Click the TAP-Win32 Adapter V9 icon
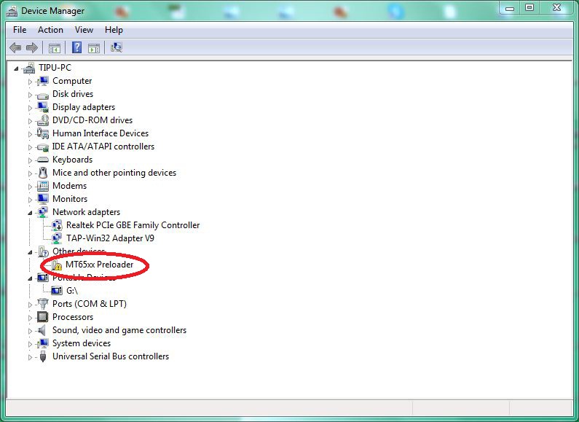 pyautogui.click(x=57, y=238)
